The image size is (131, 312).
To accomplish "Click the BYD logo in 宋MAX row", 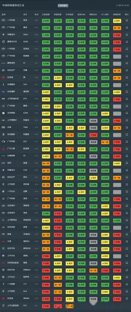I will coord(3,298).
